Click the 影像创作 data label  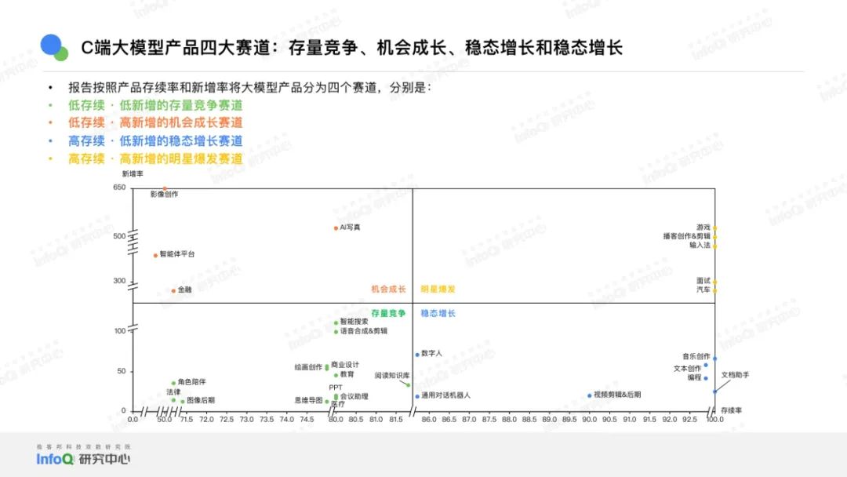coord(164,195)
